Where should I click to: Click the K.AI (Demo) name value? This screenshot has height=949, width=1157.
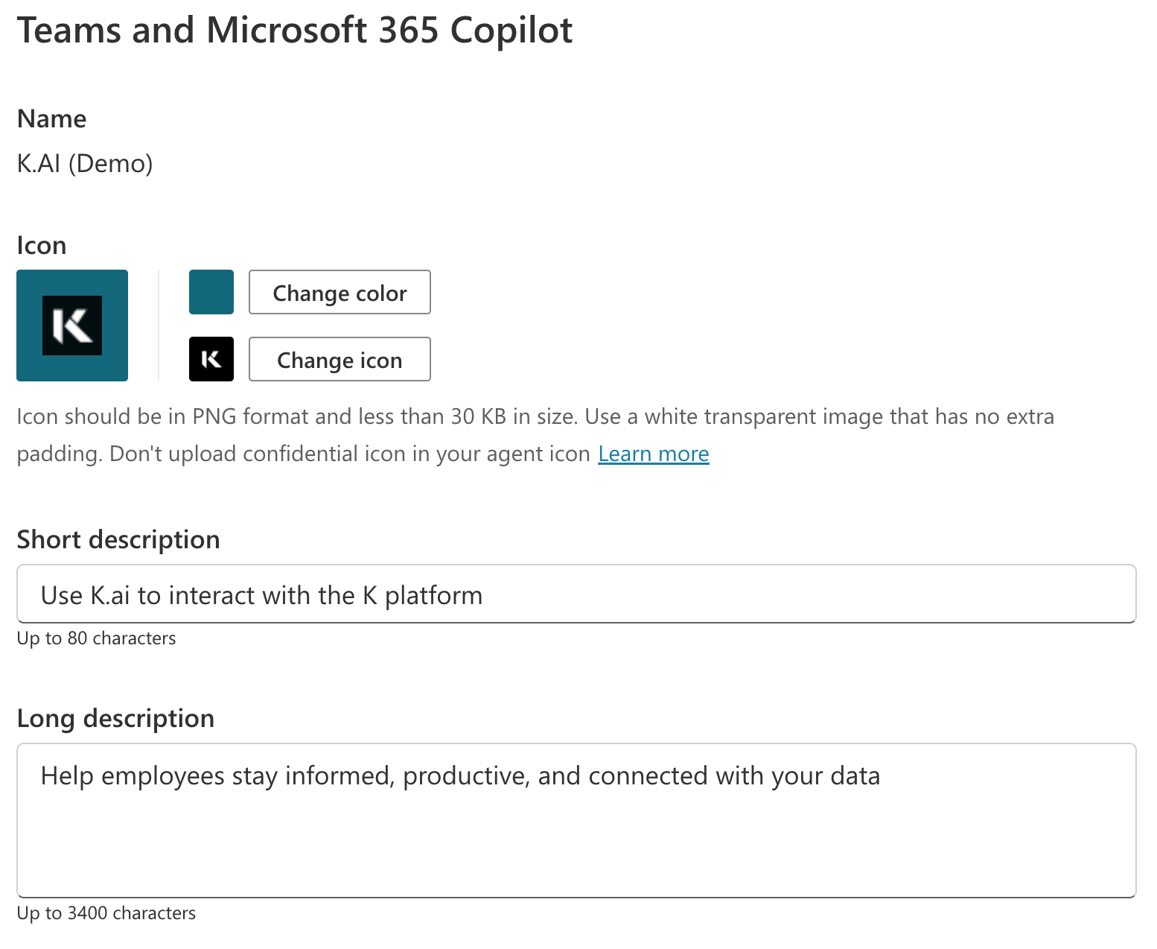pyautogui.click(x=85, y=163)
